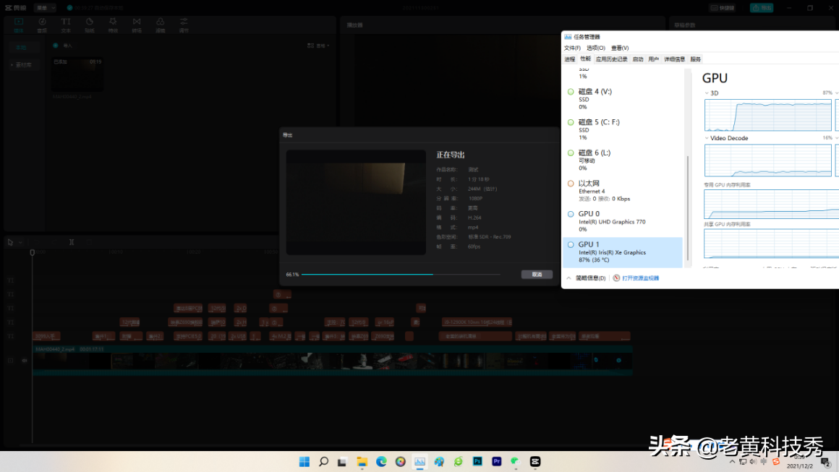The image size is (839, 472).
Task: Open the 贴纸 stickers panel icon
Action: point(90,25)
